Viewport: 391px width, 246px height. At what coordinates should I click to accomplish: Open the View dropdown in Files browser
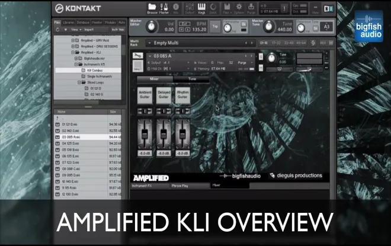76,30
